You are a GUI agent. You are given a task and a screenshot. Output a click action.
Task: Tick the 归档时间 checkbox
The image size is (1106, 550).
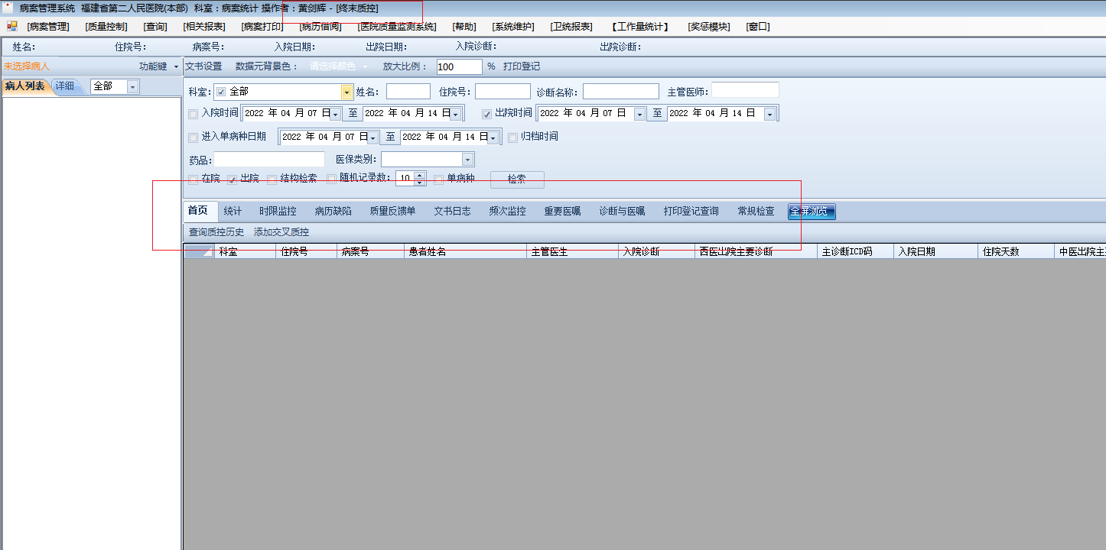[512, 137]
